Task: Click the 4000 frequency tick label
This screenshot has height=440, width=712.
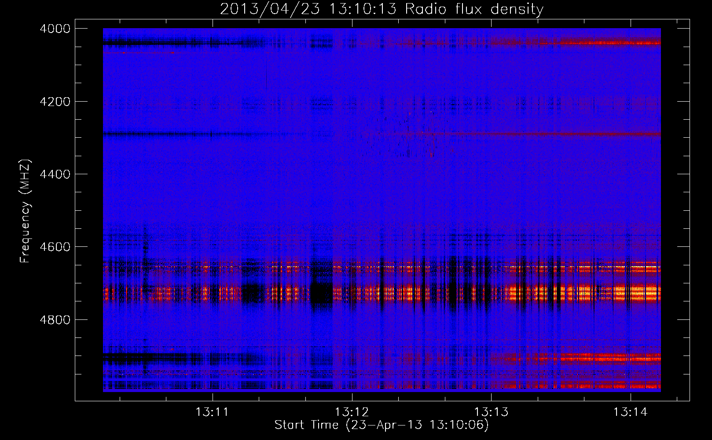Action: [x=55, y=29]
